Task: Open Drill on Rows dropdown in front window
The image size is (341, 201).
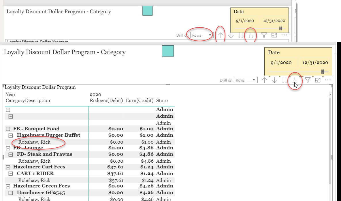Action: pos(246,80)
